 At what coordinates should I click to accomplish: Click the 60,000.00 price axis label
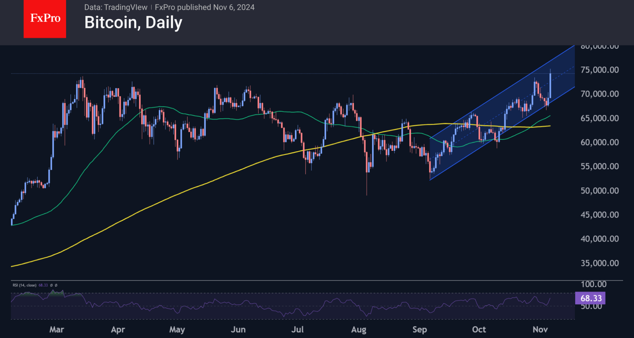[x=600, y=142]
